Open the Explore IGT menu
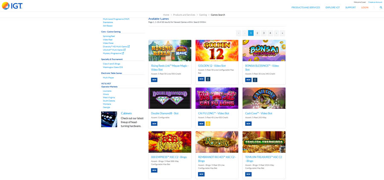The height and width of the screenshot is (180, 384). click(x=332, y=8)
